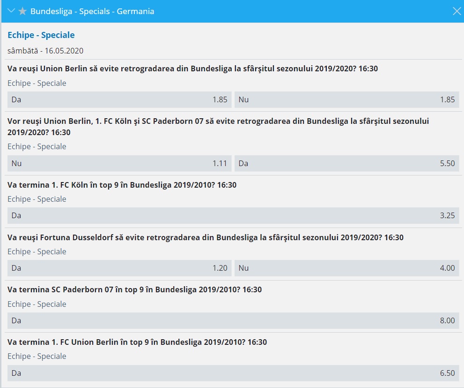Favorite Bundesliga Specials with the star icon
464x388 pixels.
point(22,11)
